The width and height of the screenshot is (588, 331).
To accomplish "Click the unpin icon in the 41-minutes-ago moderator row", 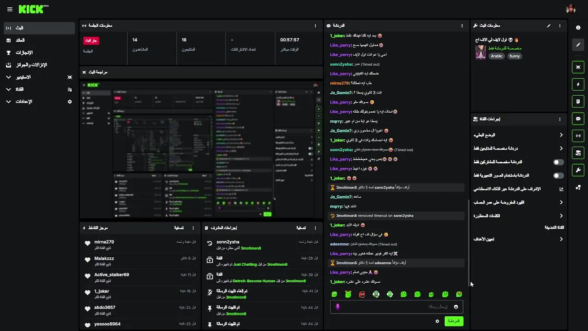I will click(209, 292).
